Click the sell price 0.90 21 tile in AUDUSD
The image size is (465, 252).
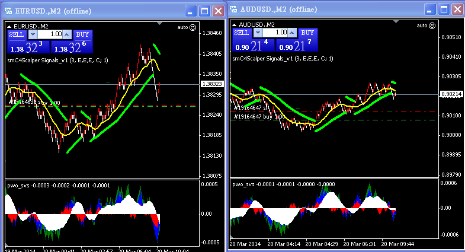click(254, 46)
